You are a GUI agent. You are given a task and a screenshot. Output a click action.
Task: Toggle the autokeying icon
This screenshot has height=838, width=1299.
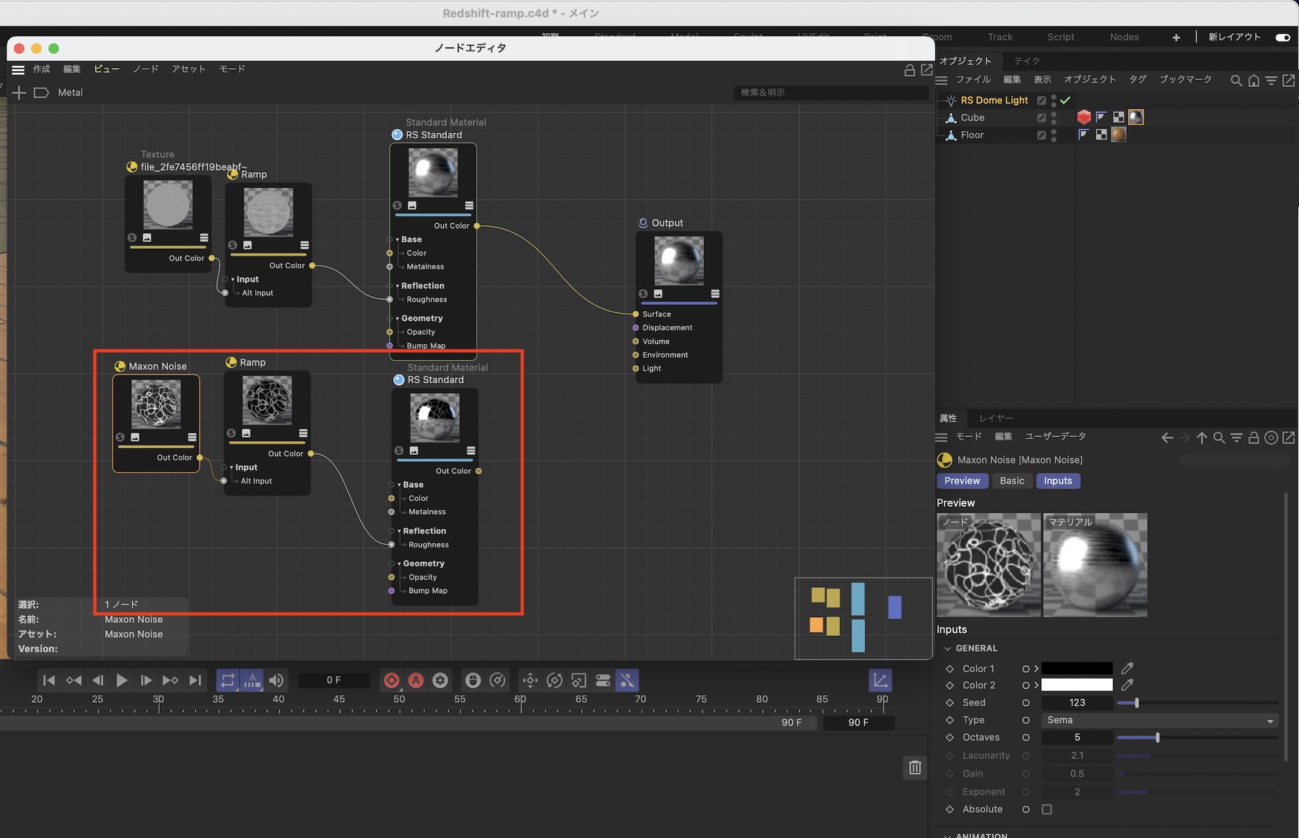pyautogui.click(x=416, y=680)
